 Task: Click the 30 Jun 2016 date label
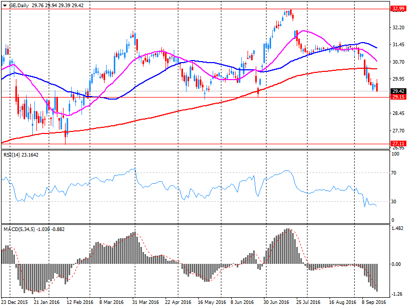(276, 302)
